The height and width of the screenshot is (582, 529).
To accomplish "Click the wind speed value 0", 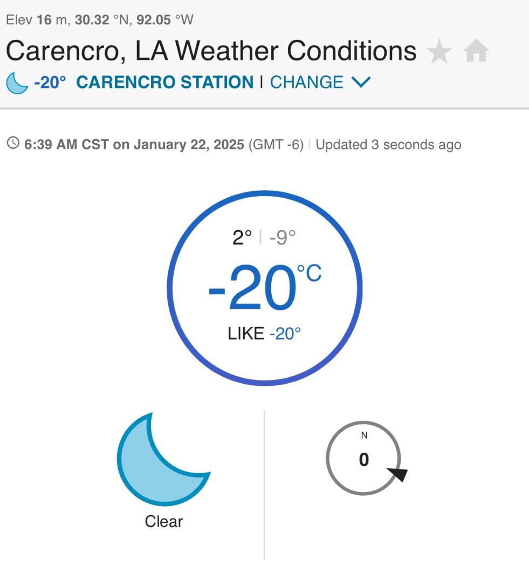I will tap(364, 460).
